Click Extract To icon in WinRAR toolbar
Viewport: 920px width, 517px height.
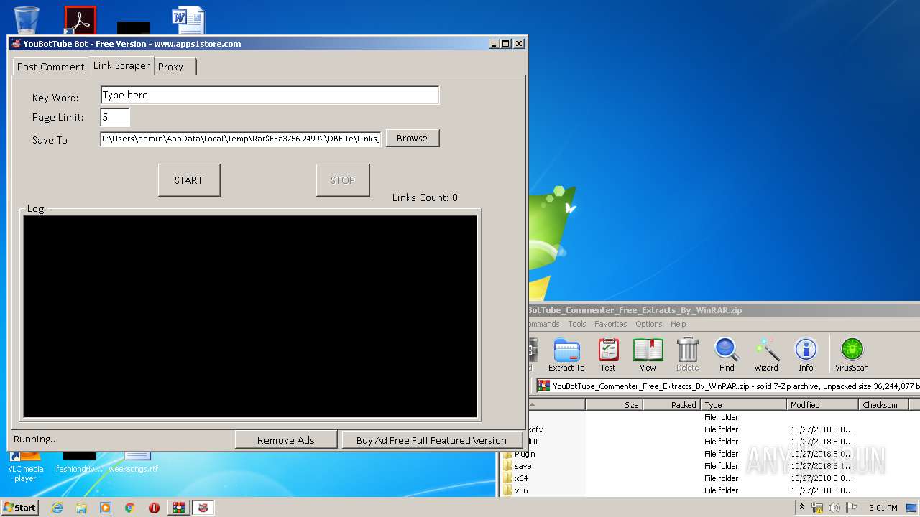[566, 355]
